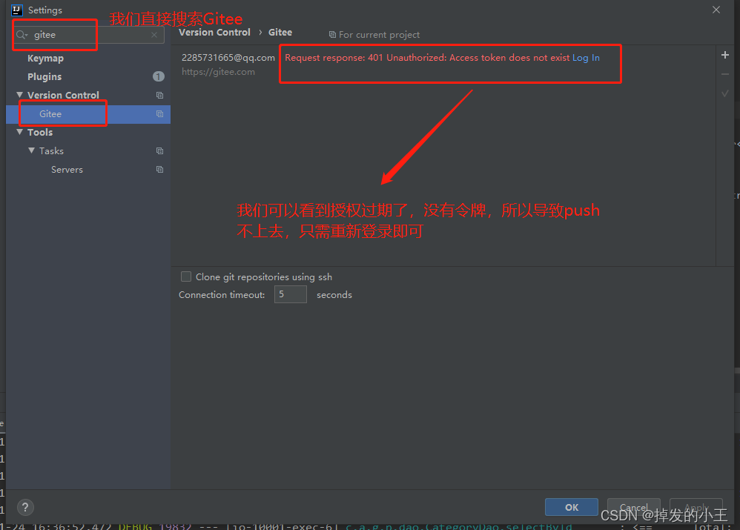Image resolution: width=740 pixels, height=530 pixels.
Task: Click project-level icon beside Version Control
Action: tap(159, 96)
